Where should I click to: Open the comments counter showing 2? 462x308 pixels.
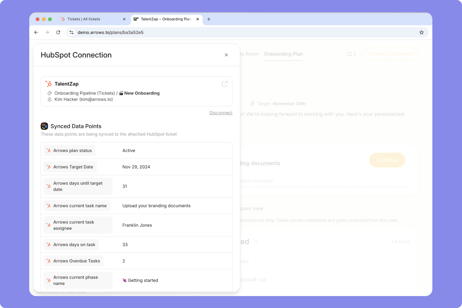click(x=352, y=54)
